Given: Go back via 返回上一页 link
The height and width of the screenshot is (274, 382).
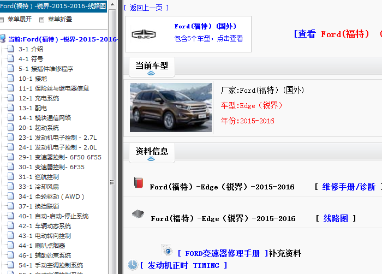Looking at the screenshot, I should [x=146, y=8].
